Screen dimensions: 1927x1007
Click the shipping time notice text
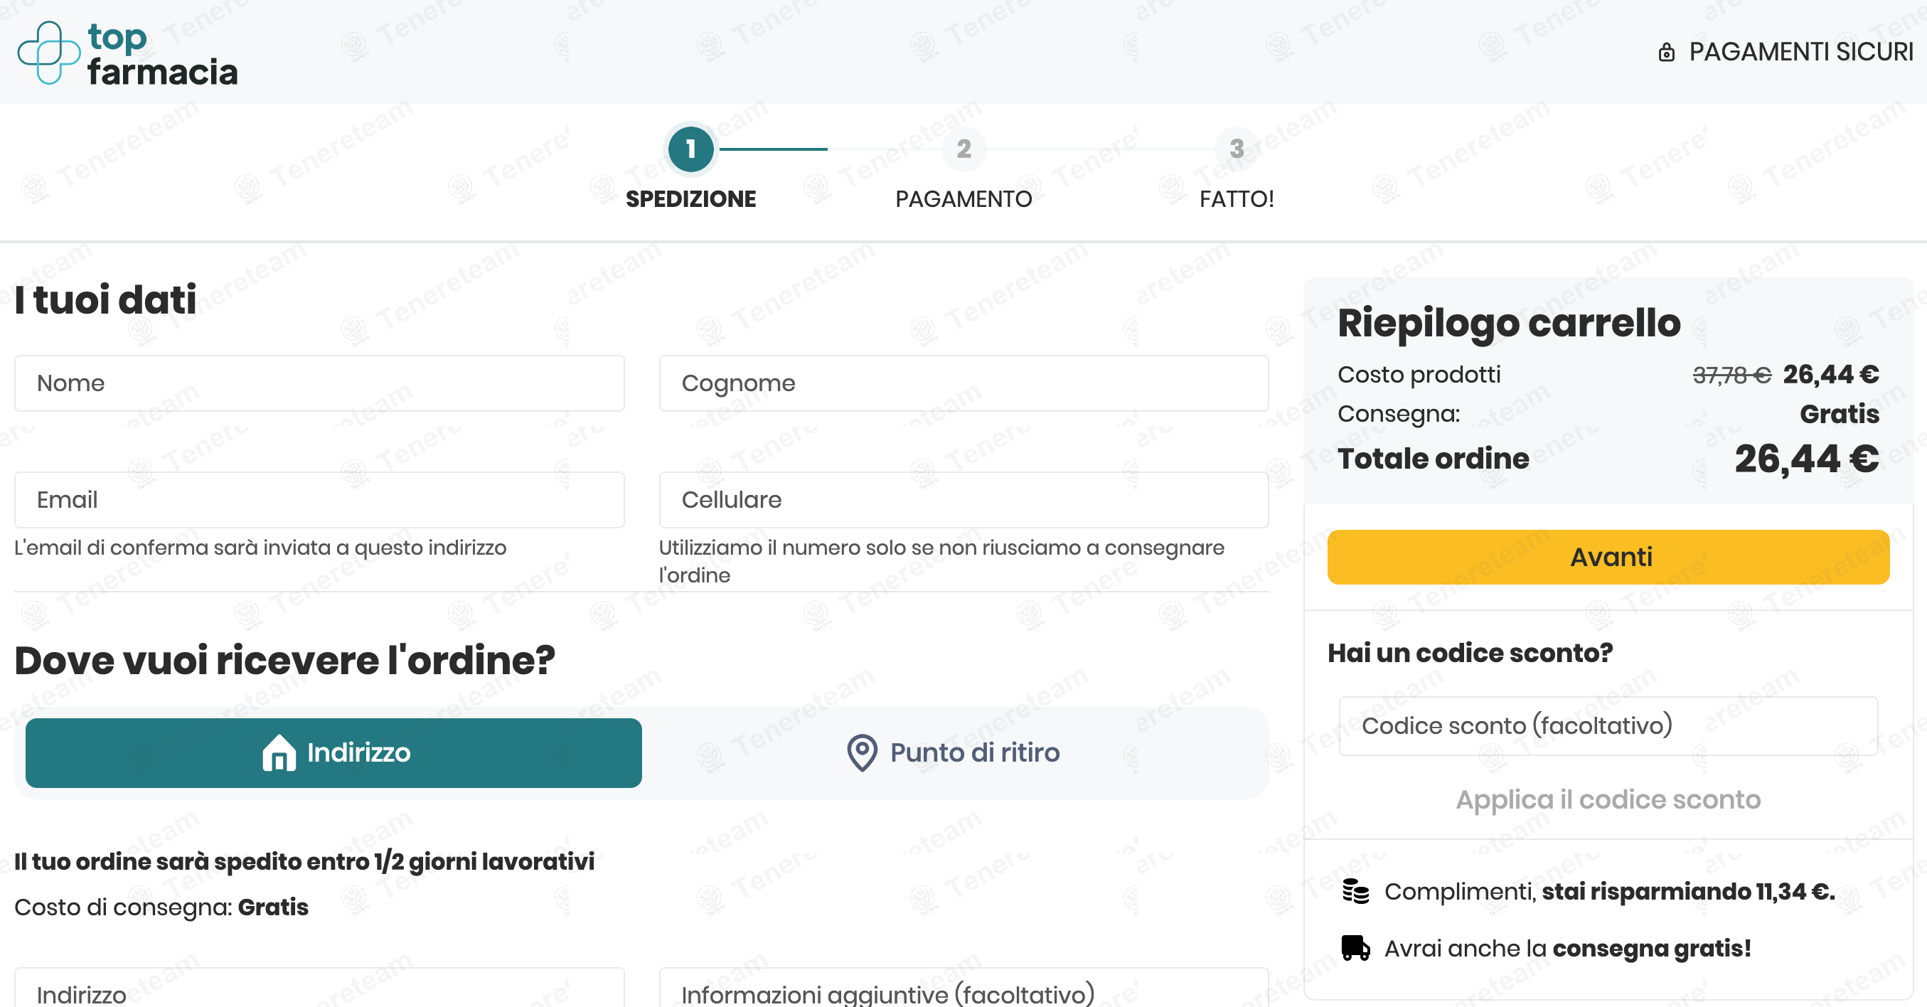[304, 861]
